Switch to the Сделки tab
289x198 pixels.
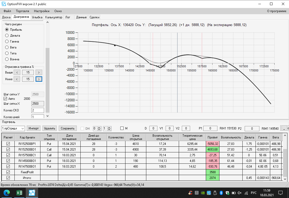94,17
